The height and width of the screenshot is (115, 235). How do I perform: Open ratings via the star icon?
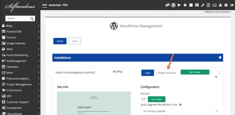click(x=185, y=5)
